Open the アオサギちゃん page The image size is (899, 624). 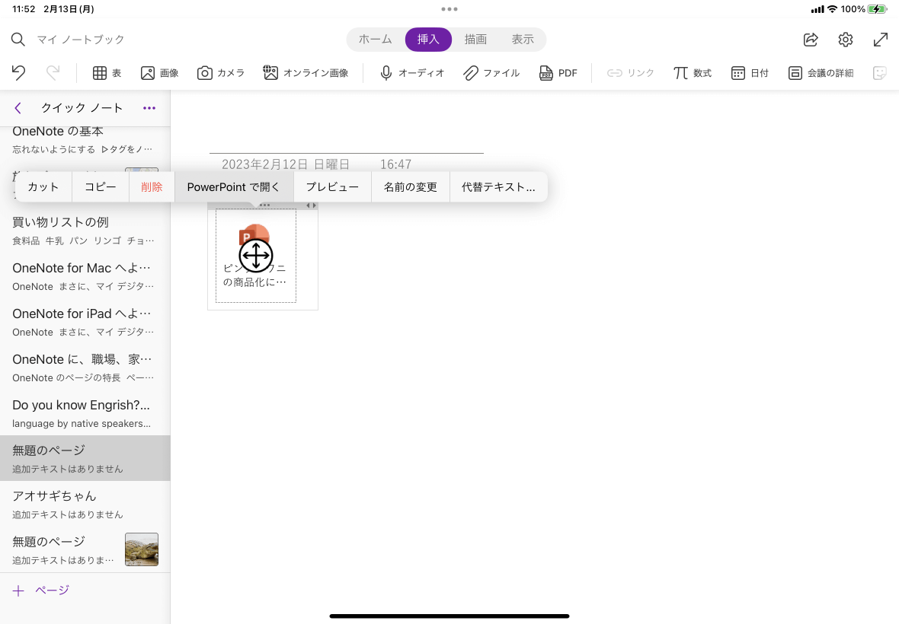point(85,504)
